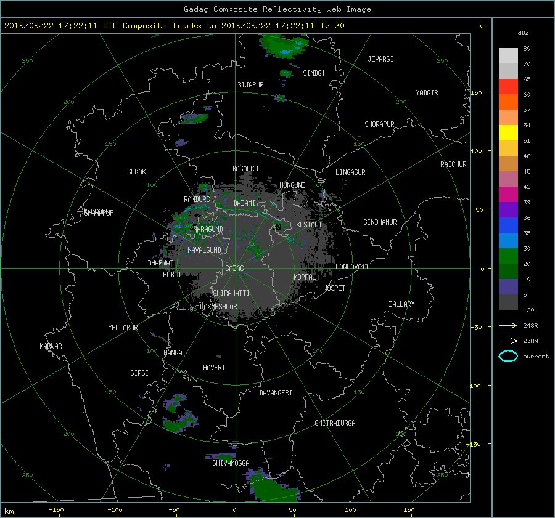Click the GADAG radar center label
The width and height of the screenshot is (555, 518).
click(x=235, y=269)
